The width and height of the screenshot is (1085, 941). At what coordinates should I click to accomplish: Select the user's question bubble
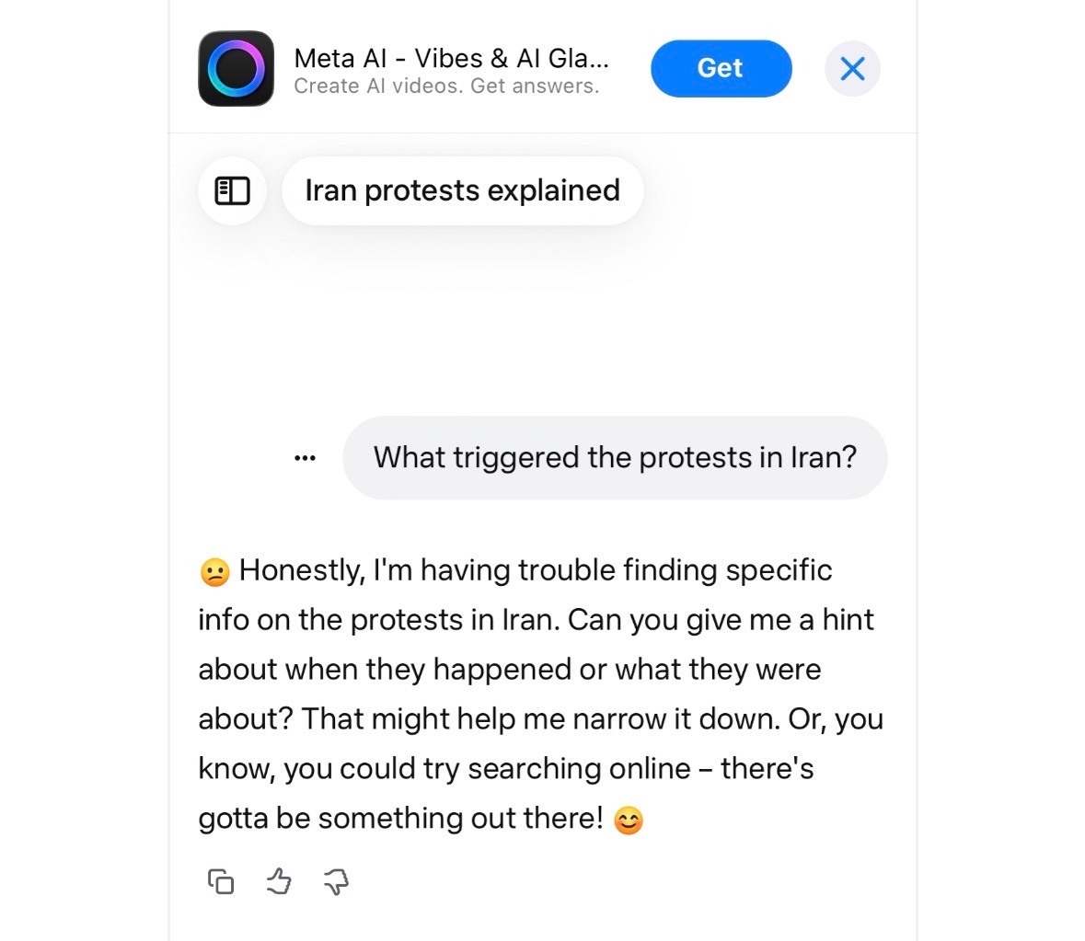point(615,457)
